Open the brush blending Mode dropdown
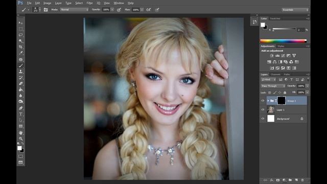Viewport: 327px width, 184px height. [74, 10]
